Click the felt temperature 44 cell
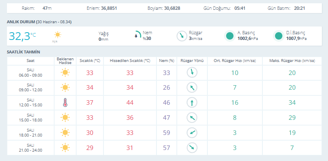Viewport: 328px width, 161px height. point(130,103)
